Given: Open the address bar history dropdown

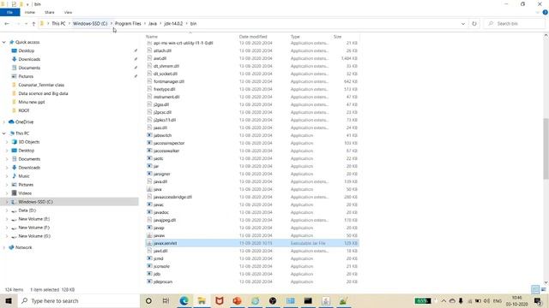Looking at the screenshot, I should pos(463,24).
